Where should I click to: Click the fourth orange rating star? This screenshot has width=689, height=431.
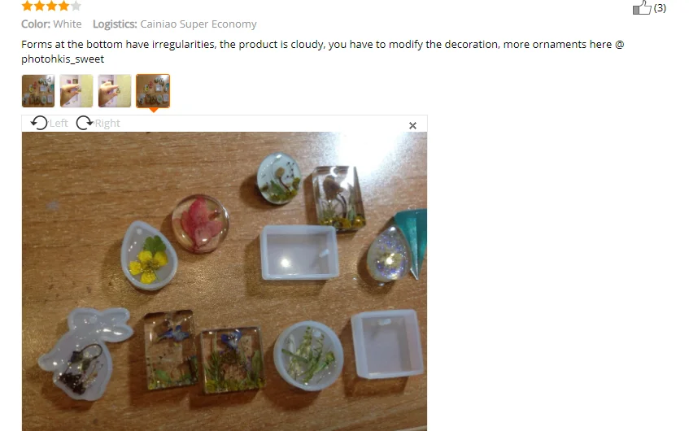[63, 6]
